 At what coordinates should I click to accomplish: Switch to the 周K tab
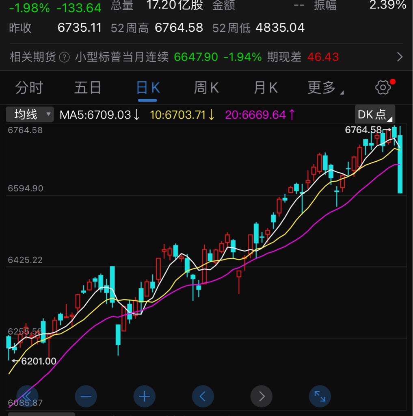click(x=206, y=88)
